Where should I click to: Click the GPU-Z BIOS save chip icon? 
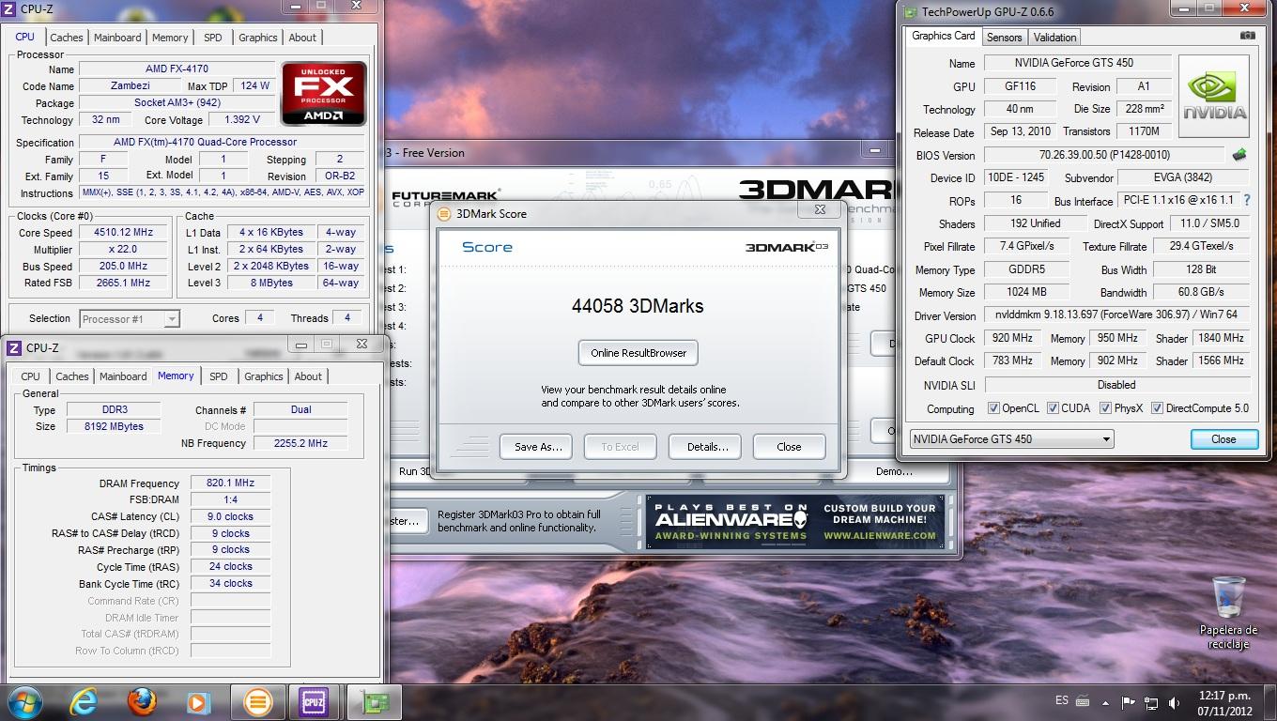point(1239,155)
